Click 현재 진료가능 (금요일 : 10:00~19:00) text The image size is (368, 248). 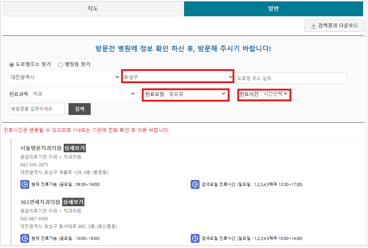(66, 238)
